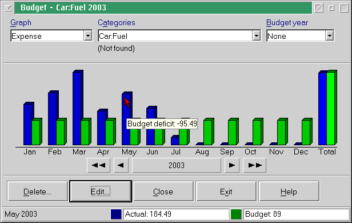Click the Exit button
Viewport: 352px width, 223px height.
pos(226,192)
